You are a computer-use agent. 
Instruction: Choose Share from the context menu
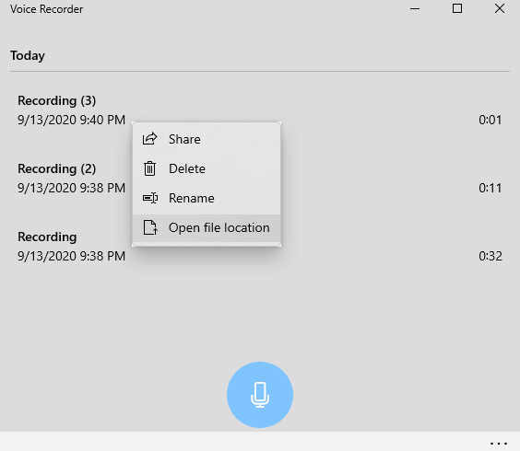tap(207, 139)
